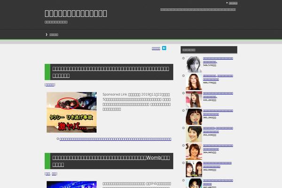
Task: Open the article headline containing "Womb"
Action: [x=111, y=161]
